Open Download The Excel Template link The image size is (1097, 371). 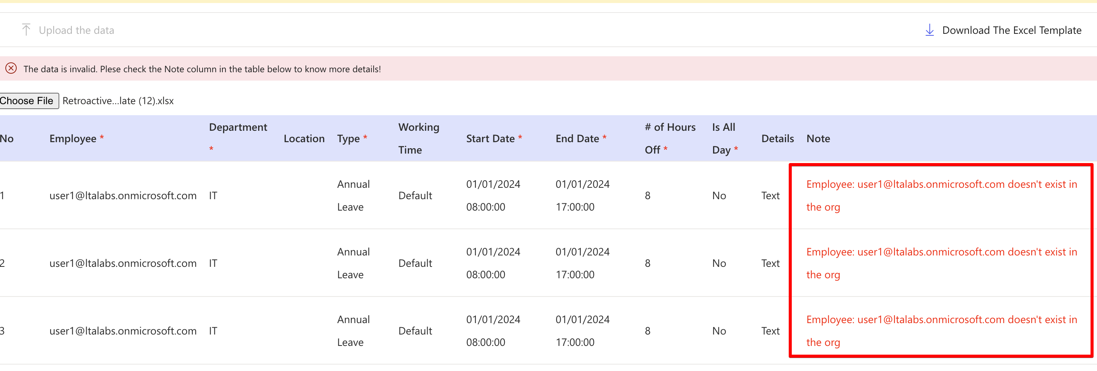tap(1011, 30)
